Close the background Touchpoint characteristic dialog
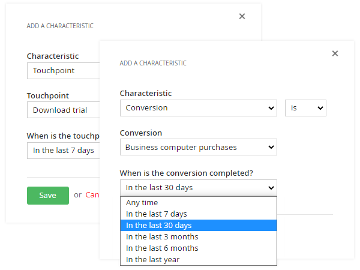This screenshot has height=270, width=360. click(242, 16)
